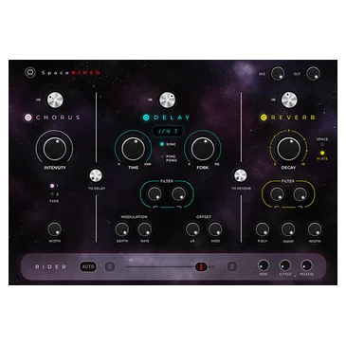Select chorus type 2
The image size is (346, 346).
pyautogui.click(x=52, y=194)
